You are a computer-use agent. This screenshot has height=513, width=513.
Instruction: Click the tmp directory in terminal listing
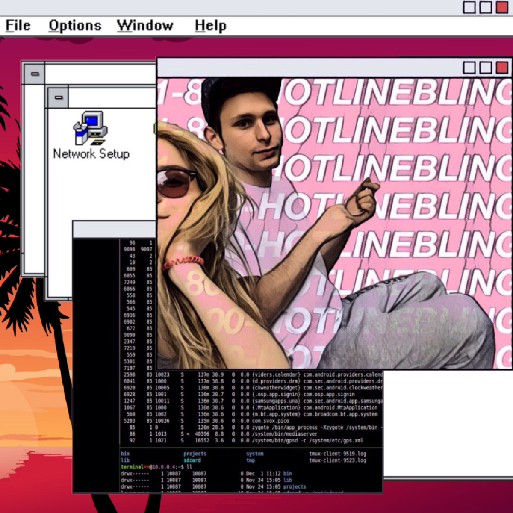(x=251, y=460)
